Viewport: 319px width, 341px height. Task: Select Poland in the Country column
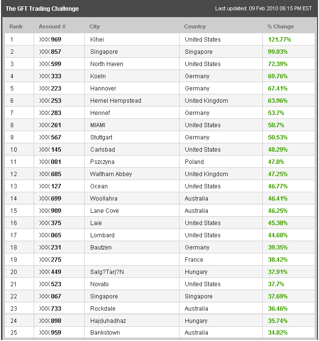(x=194, y=162)
